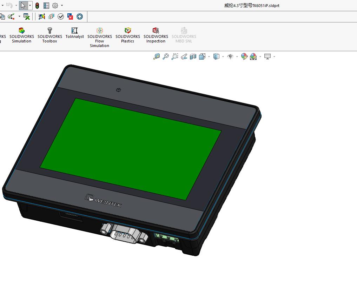The width and height of the screenshot is (357, 295).
Task: Expand the View Orientation dropdown arrow
Action: click(x=209, y=56)
